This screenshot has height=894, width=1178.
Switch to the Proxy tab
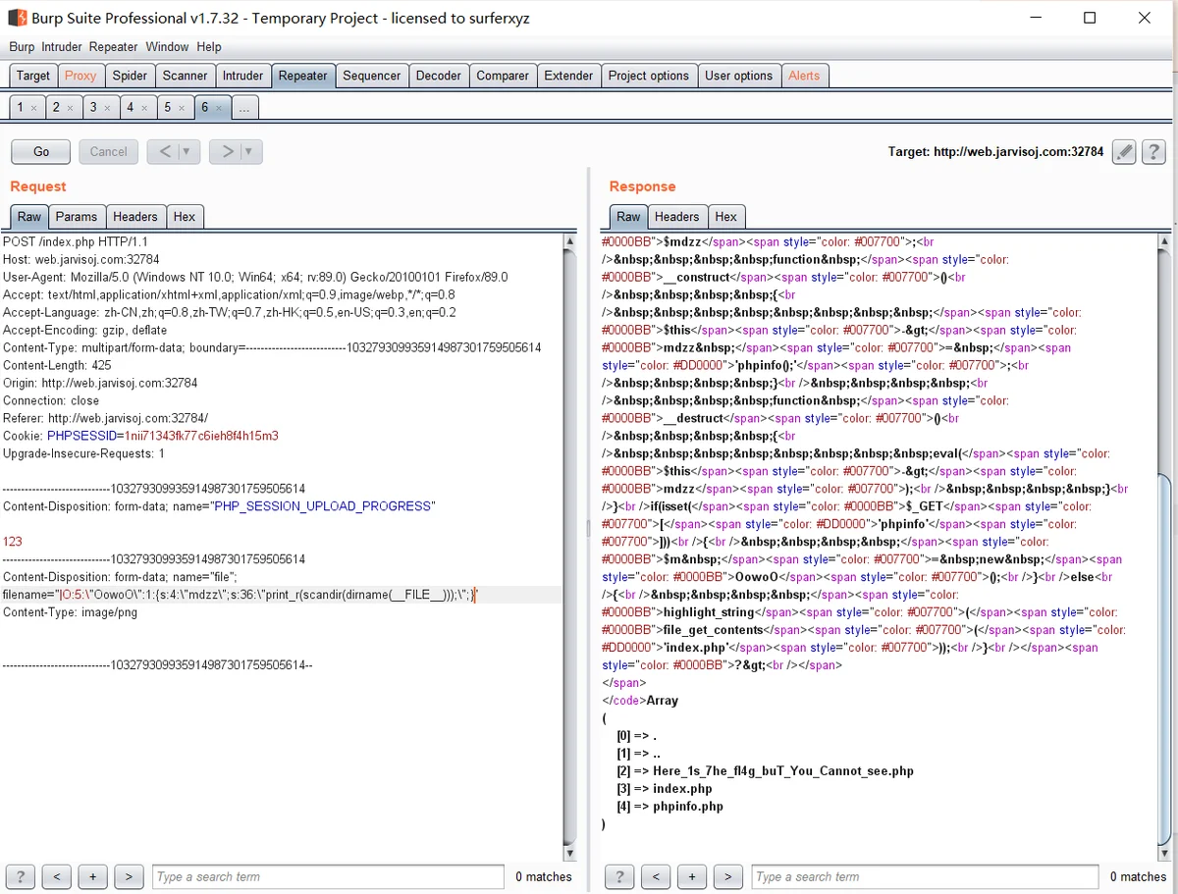(80, 76)
